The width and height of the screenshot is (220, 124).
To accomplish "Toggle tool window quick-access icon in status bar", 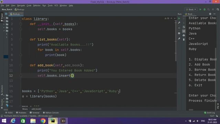I will (2, 116).
